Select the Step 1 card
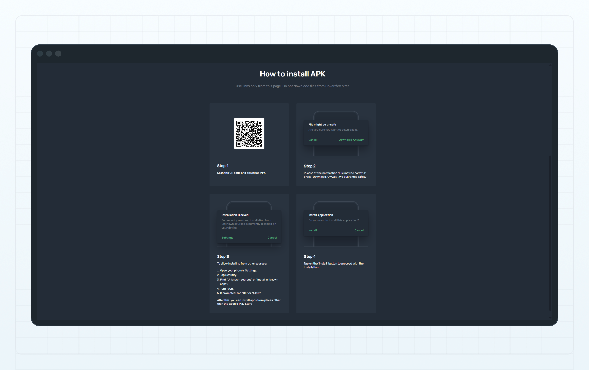 [x=249, y=145]
